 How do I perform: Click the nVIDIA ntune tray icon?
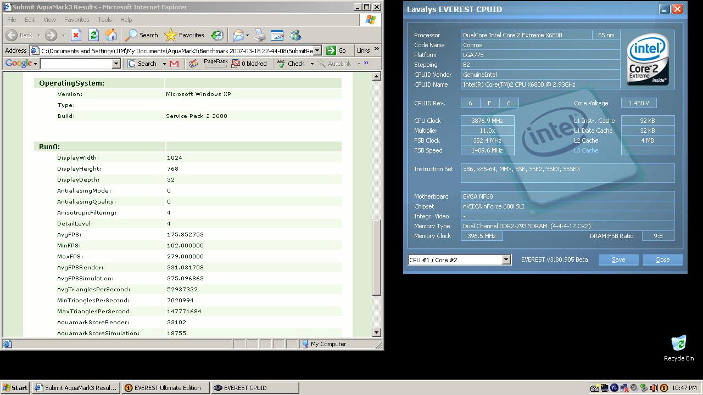point(614,388)
